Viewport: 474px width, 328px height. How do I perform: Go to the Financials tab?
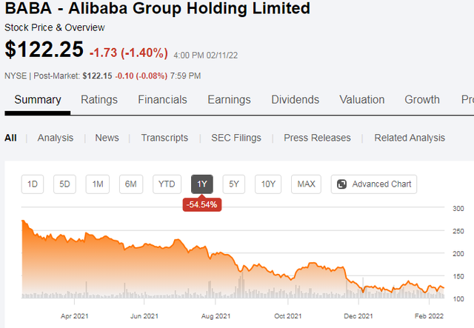coord(162,100)
